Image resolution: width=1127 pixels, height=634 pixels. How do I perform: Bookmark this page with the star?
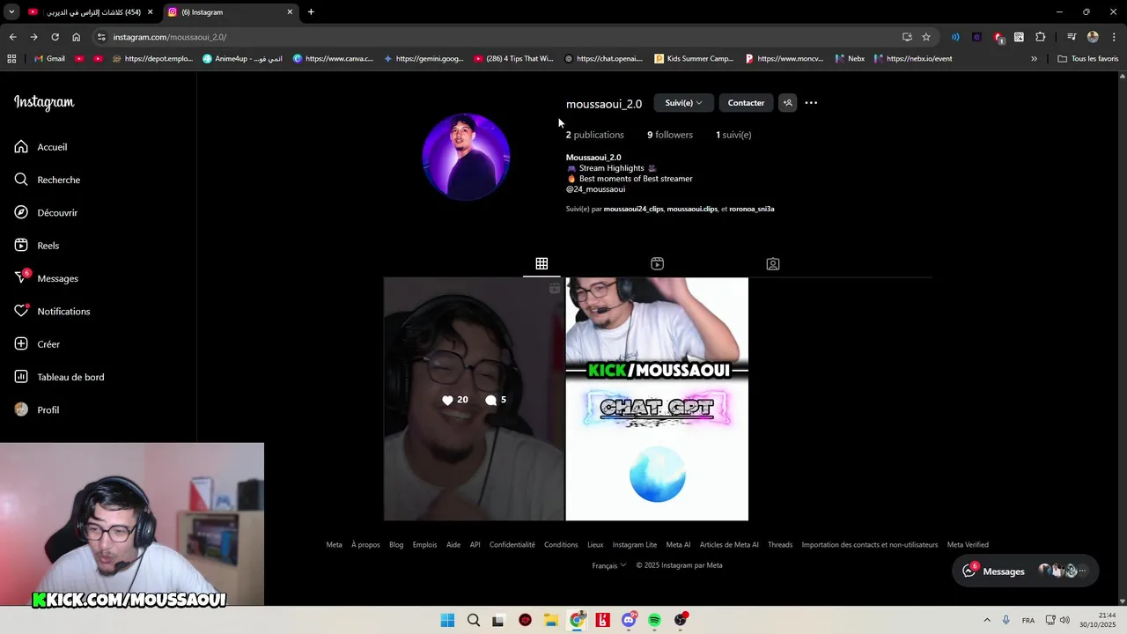pos(926,37)
